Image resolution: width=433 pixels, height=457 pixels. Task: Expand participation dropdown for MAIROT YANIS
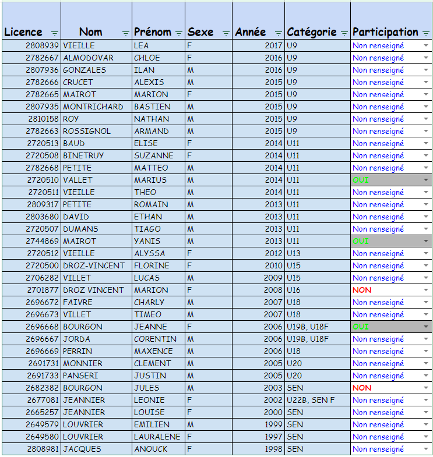[426, 241]
